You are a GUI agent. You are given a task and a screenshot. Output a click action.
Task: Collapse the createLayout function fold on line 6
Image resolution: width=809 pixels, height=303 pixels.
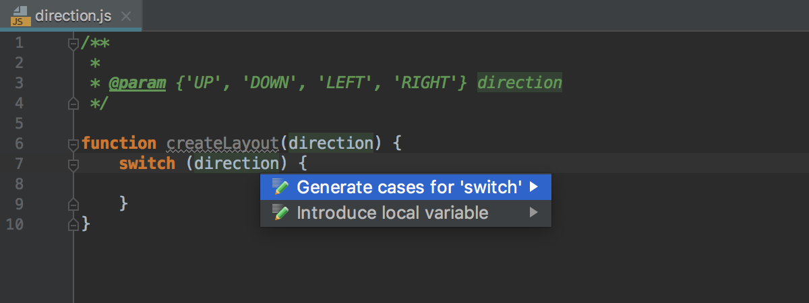coord(73,144)
